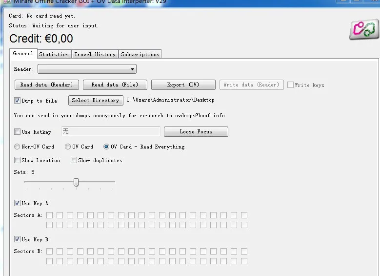Image resolution: width=380 pixels, height=276 pixels.
Task: Click the Select Directory button
Action: point(96,100)
